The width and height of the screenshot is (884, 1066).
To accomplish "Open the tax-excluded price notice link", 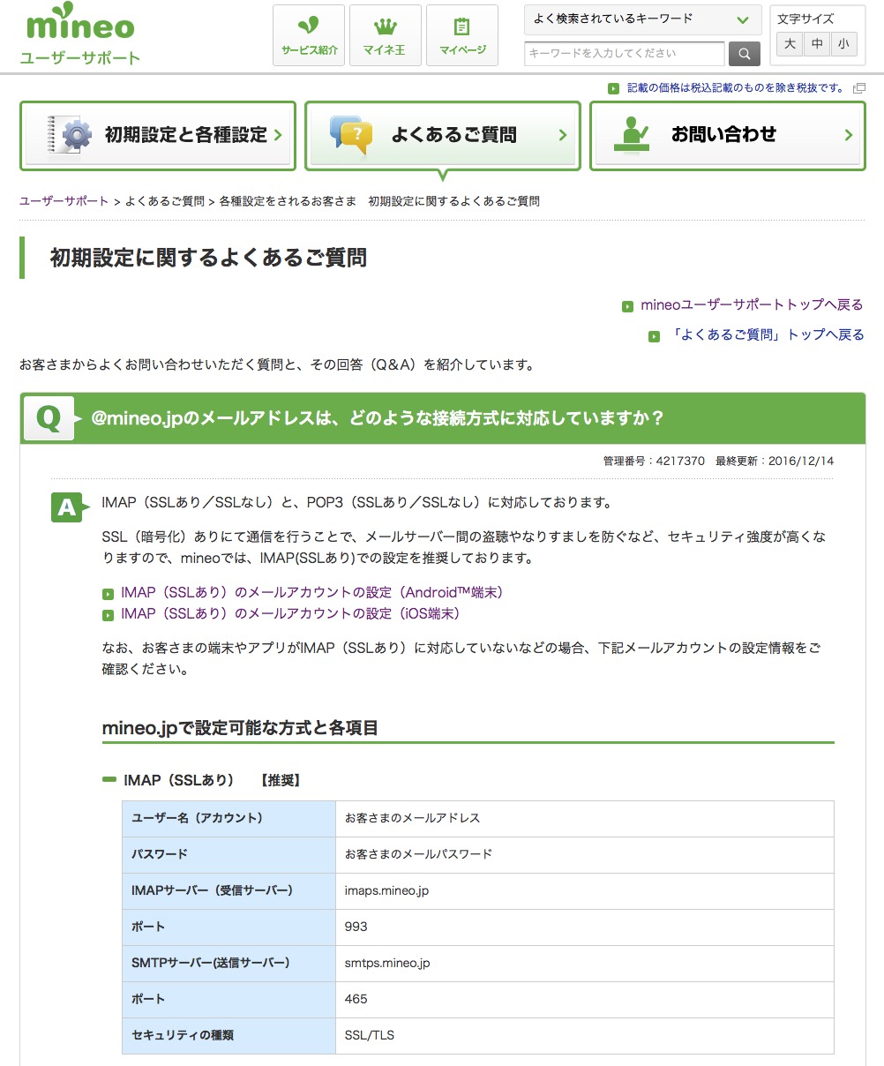I will tap(735, 88).
